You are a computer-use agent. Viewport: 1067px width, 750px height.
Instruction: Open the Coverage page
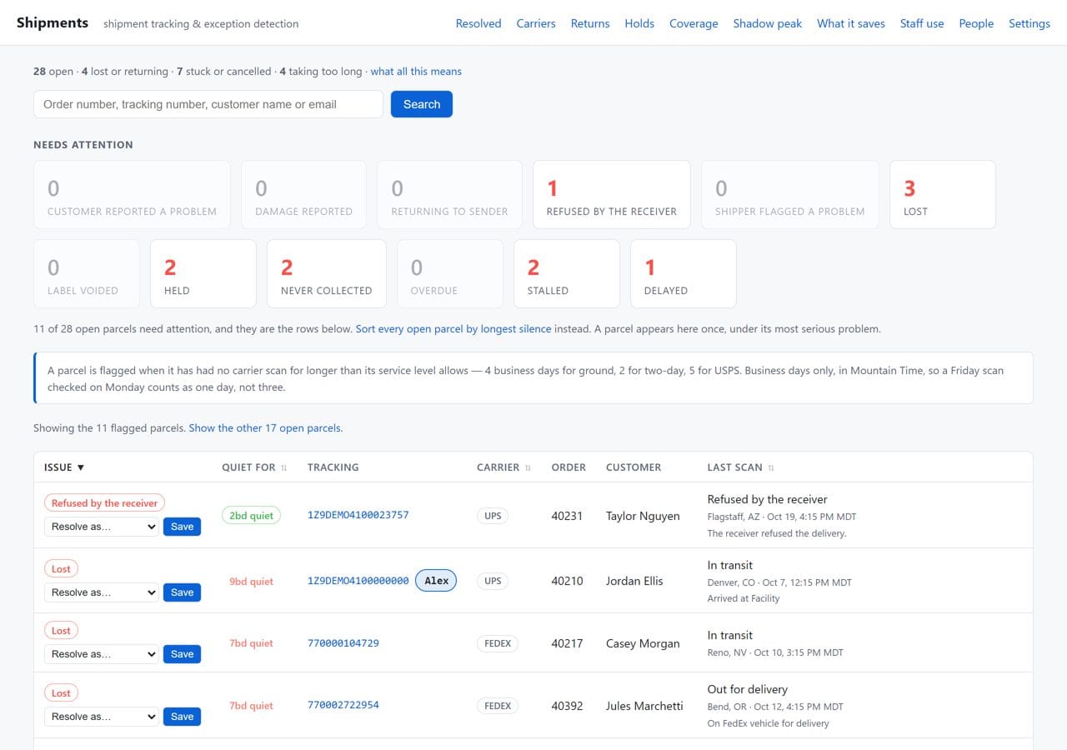[x=694, y=23]
